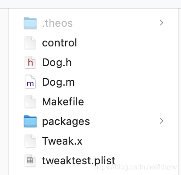
Task: Click the tweaktest.plist property list icon
Action: pos(30,160)
